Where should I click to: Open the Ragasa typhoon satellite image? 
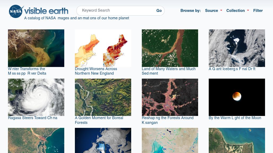(x=36, y=97)
